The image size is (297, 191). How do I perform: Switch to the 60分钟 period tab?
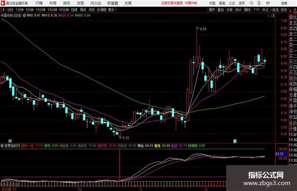pos(64,10)
